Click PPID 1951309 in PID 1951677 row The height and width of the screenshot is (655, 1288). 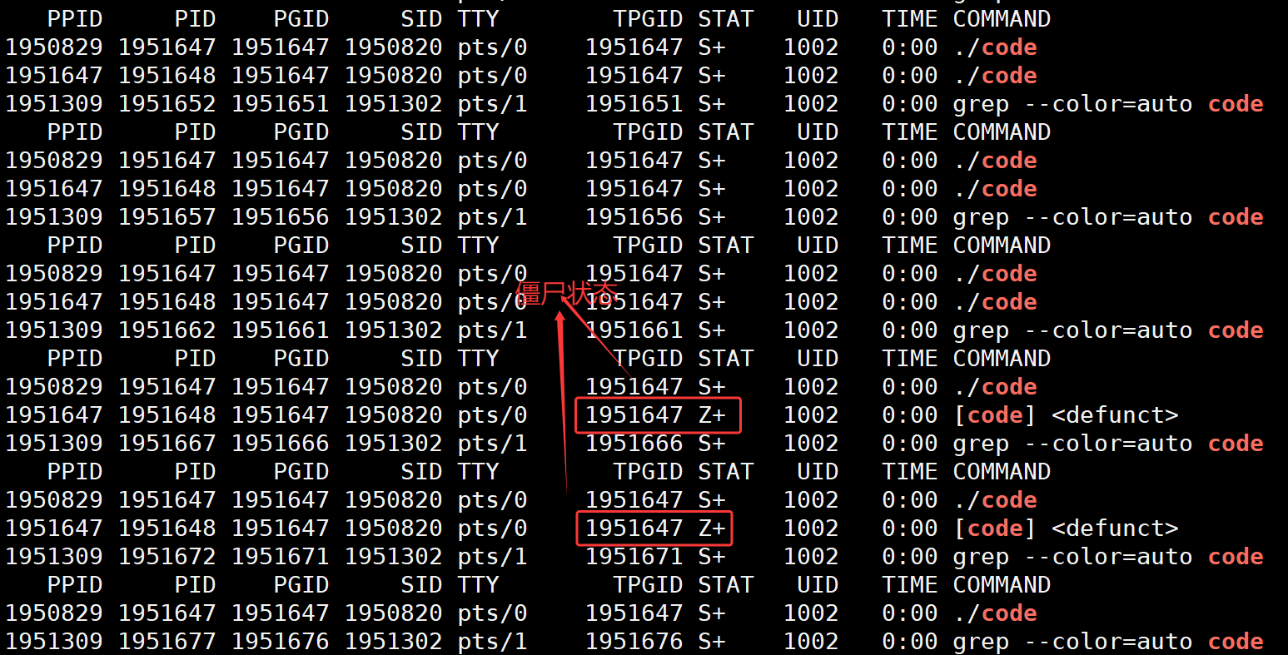click(x=53, y=642)
